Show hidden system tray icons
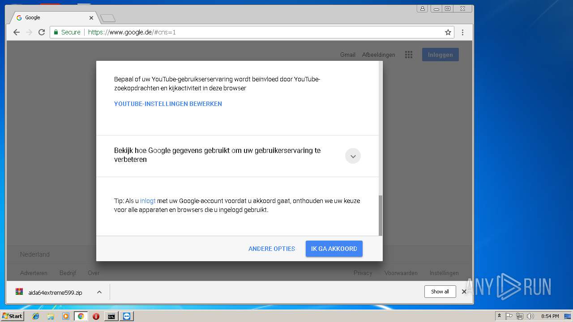The height and width of the screenshot is (322, 573). (499, 316)
